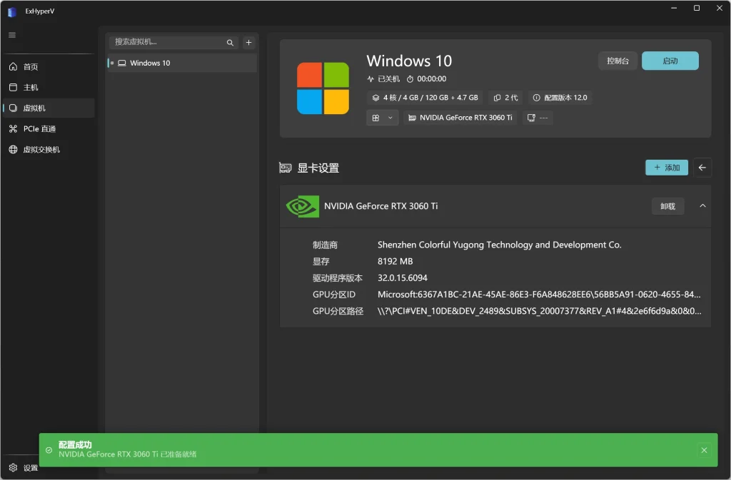This screenshot has height=480, width=731.
Task: Click the Windows logo of the VM
Action: tap(323, 88)
